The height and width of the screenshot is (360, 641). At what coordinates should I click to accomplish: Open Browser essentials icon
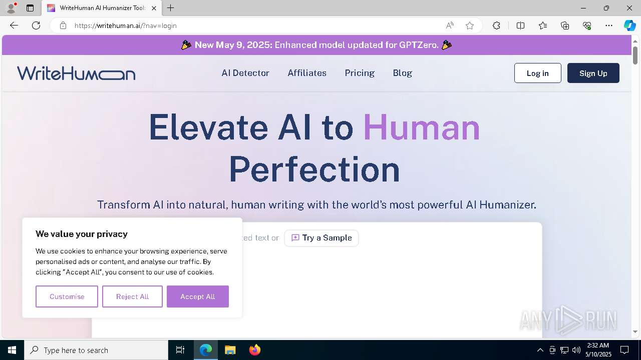(x=587, y=25)
